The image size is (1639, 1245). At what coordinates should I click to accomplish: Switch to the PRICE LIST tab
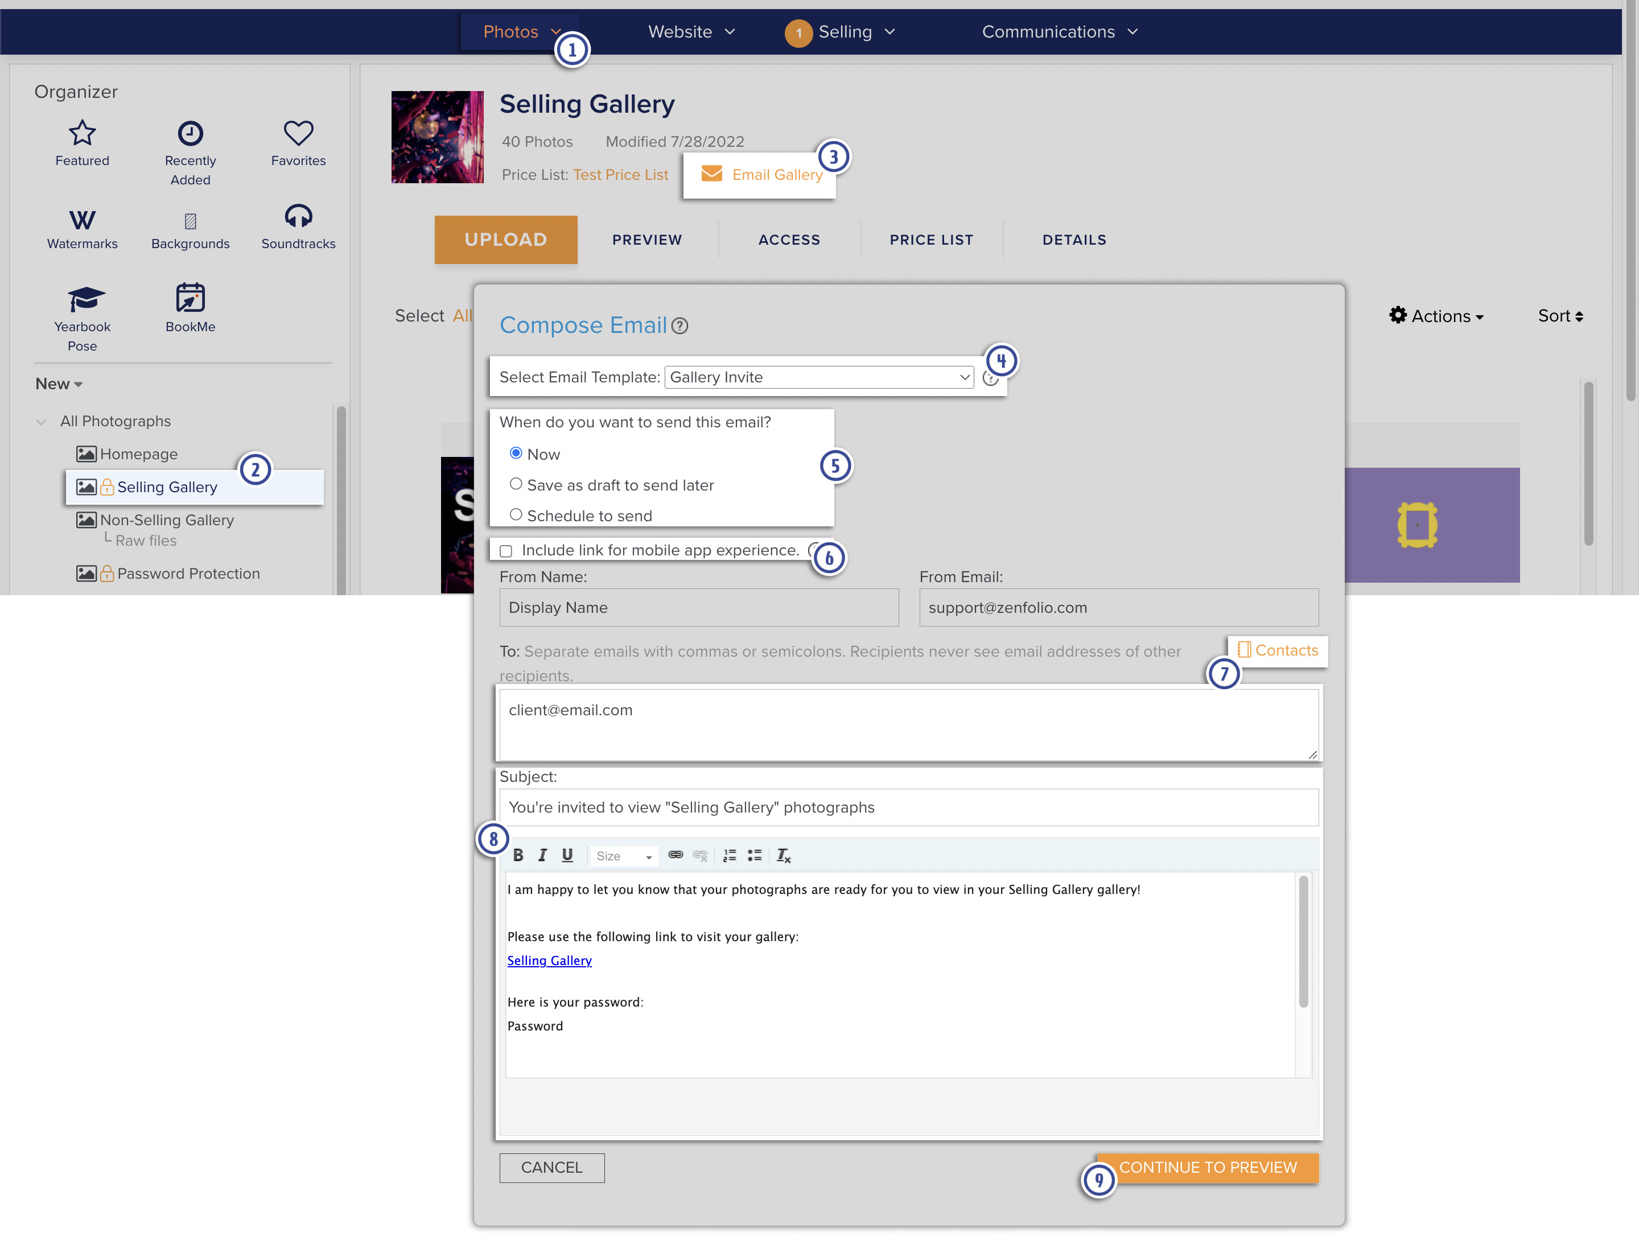coord(931,240)
